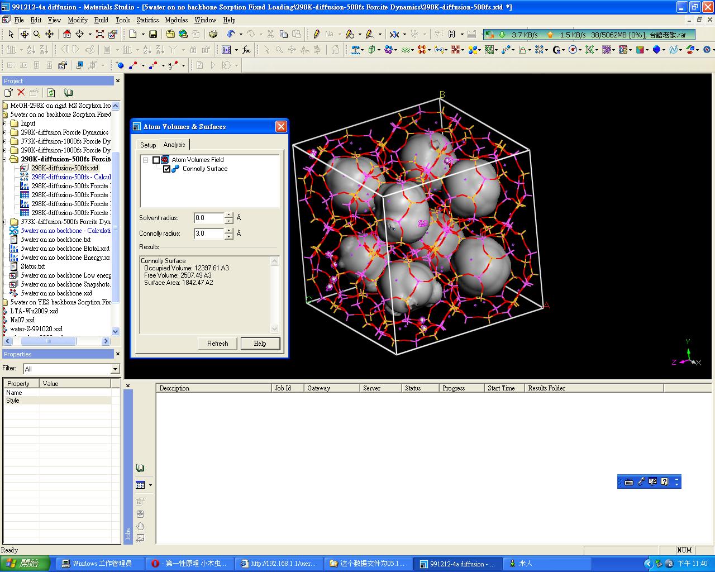This screenshot has width=715, height=572.
Task: Click the red Home view icon
Action: pyautogui.click(x=67, y=34)
